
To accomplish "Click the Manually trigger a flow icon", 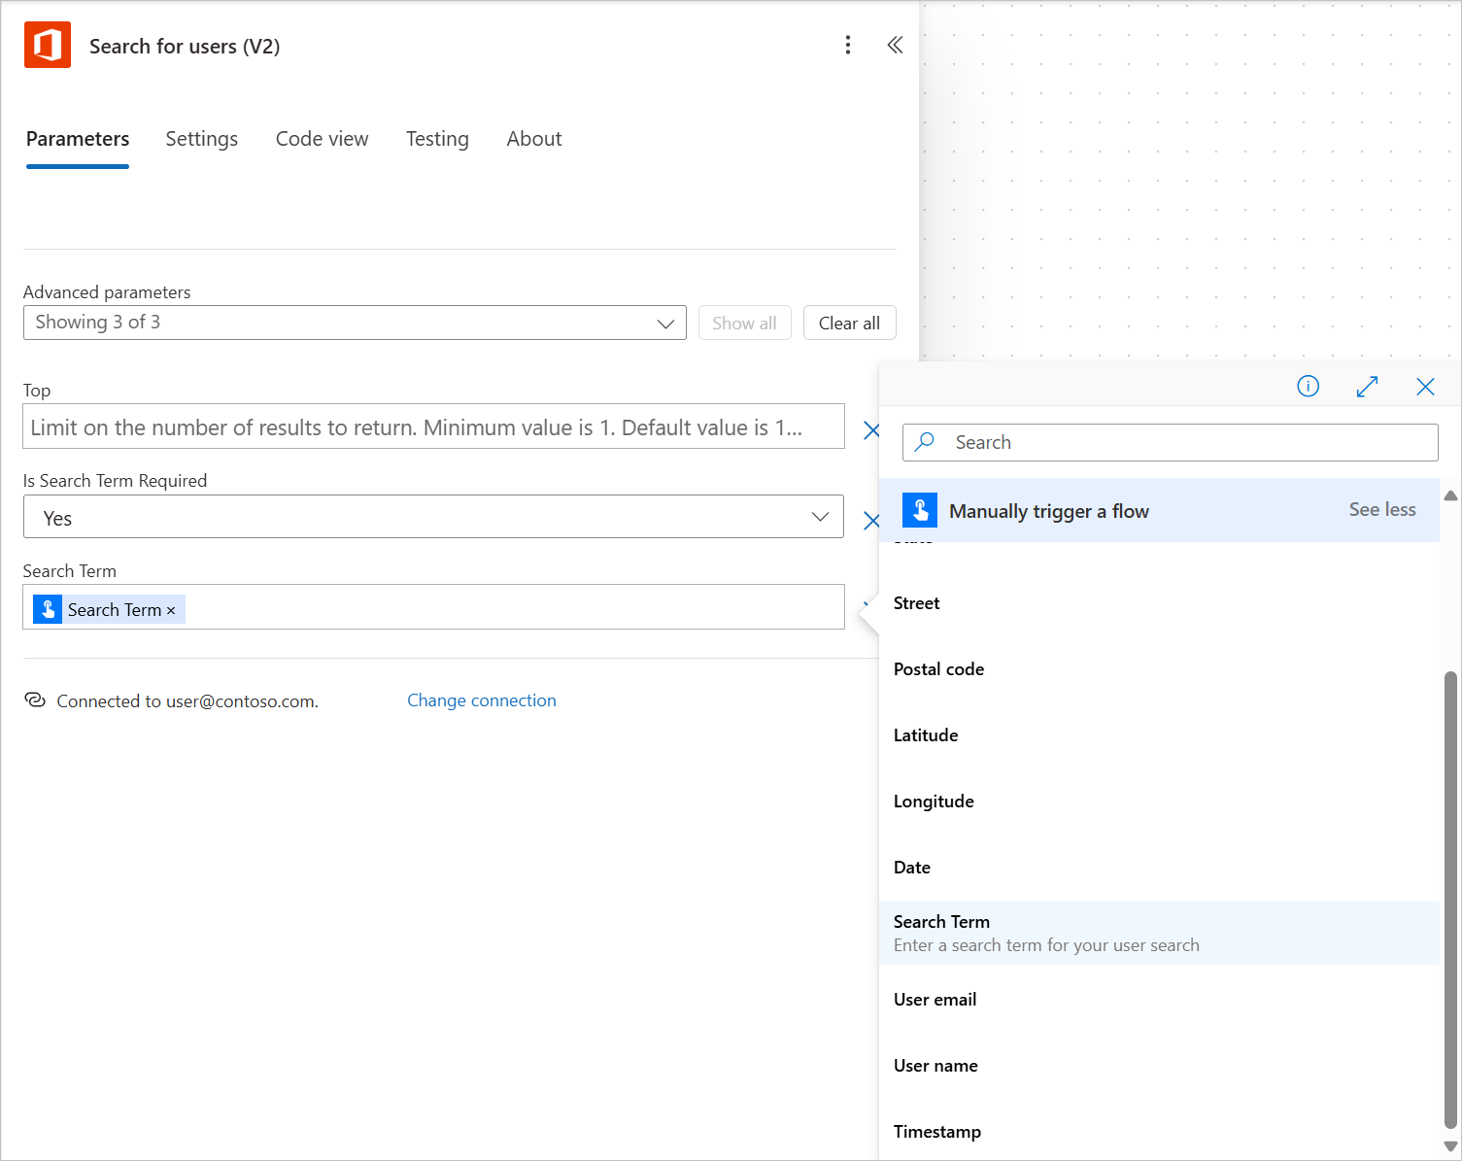I will 920,510.
